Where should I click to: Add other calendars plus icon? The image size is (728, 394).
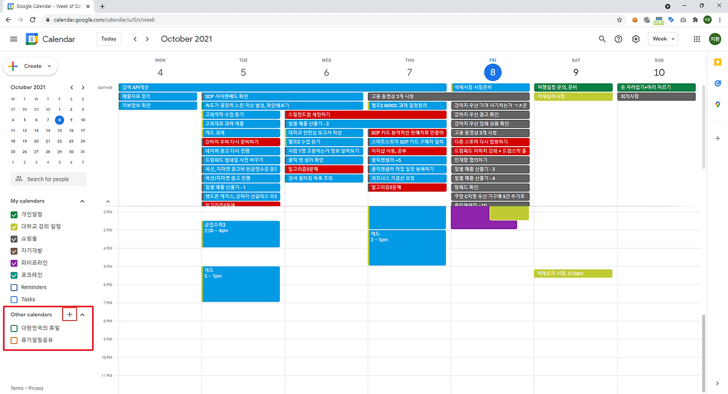point(69,314)
